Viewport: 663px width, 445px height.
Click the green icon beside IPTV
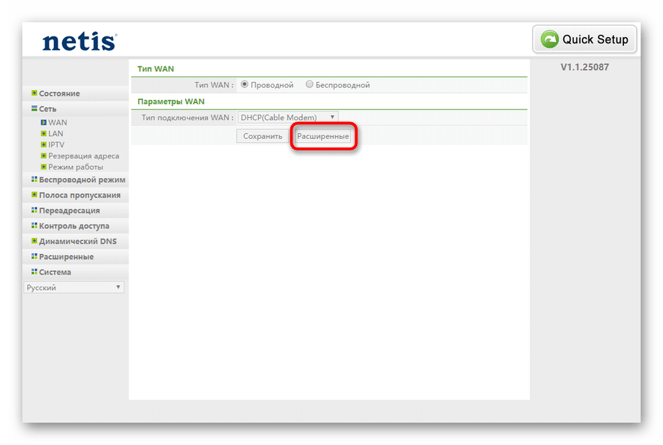43,144
